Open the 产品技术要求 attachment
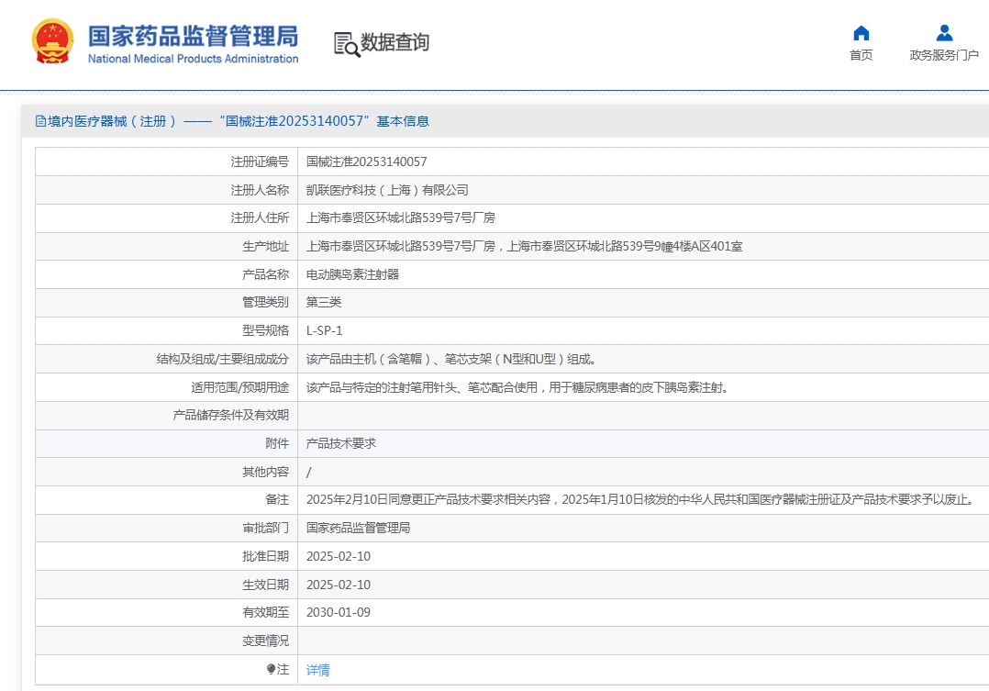 point(341,443)
